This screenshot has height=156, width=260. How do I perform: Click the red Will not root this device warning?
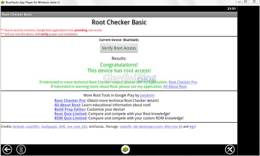pos(39,34)
